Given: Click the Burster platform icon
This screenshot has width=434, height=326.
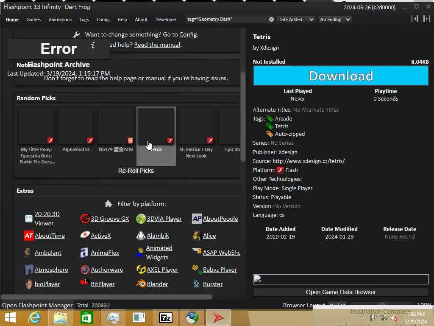Looking at the screenshot, I should pos(196,284).
